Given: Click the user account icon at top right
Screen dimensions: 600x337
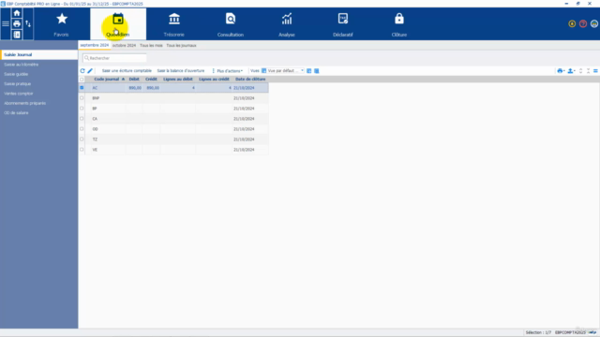Looking at the screenshot, I should pos(594,23).
